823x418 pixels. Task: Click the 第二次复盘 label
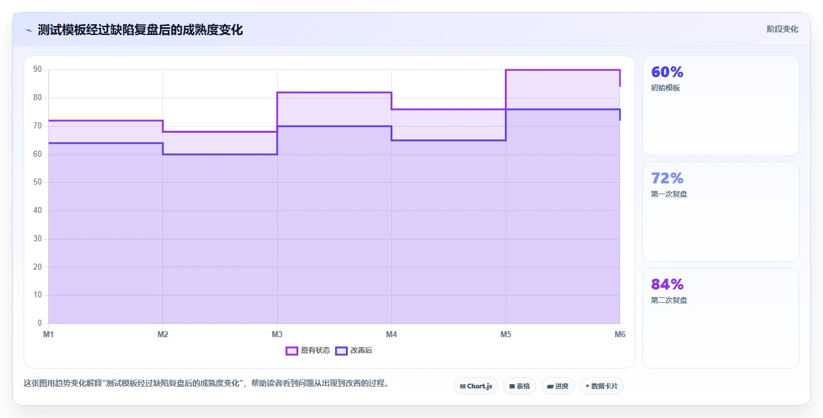pyautogui.click(x=669, y=300)
